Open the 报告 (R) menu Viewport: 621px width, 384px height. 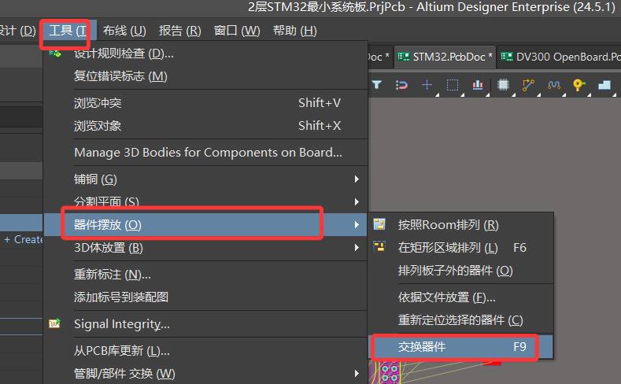tap(179, 31)
